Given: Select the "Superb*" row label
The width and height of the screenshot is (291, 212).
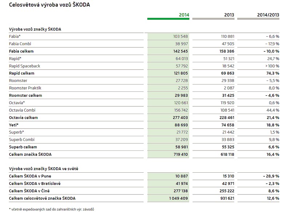Looking at the screenshot, I should point(16,132).
